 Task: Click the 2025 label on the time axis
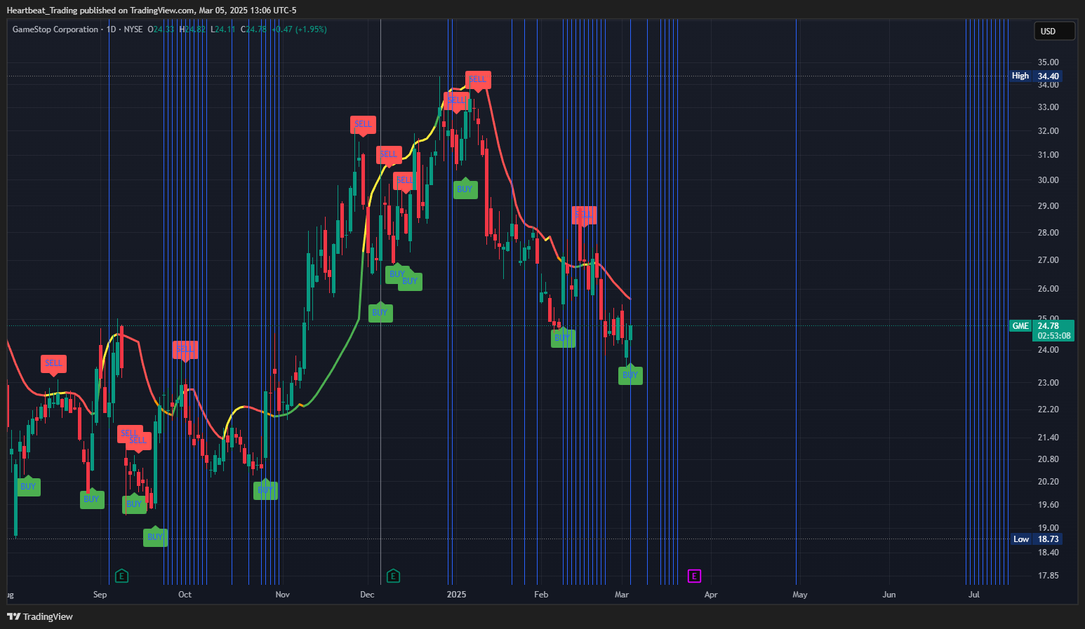457,595
